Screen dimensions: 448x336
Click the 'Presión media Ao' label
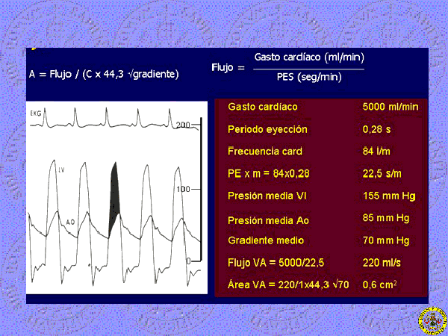pyautogui.click(x=268, y=220)
